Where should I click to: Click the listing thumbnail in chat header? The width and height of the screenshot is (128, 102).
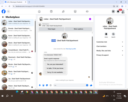point(41,19)
